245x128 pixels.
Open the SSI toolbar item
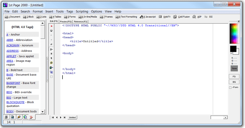209,17
